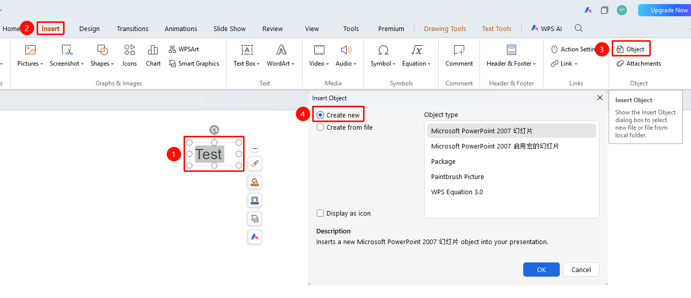Image resolution: width=691 pixels, height=298 pixels.
Task: Enable the Display as icon checkbox
Action: click(x=344, y=214)
